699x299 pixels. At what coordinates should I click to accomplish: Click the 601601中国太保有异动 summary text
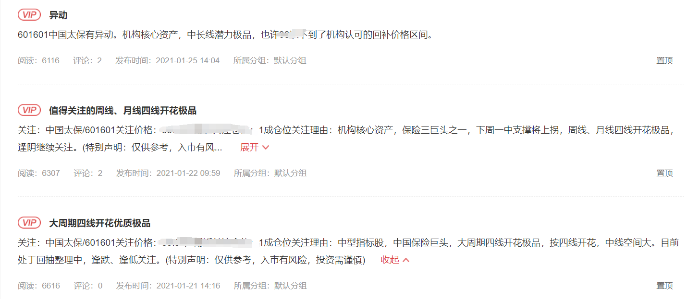[226, 35]
